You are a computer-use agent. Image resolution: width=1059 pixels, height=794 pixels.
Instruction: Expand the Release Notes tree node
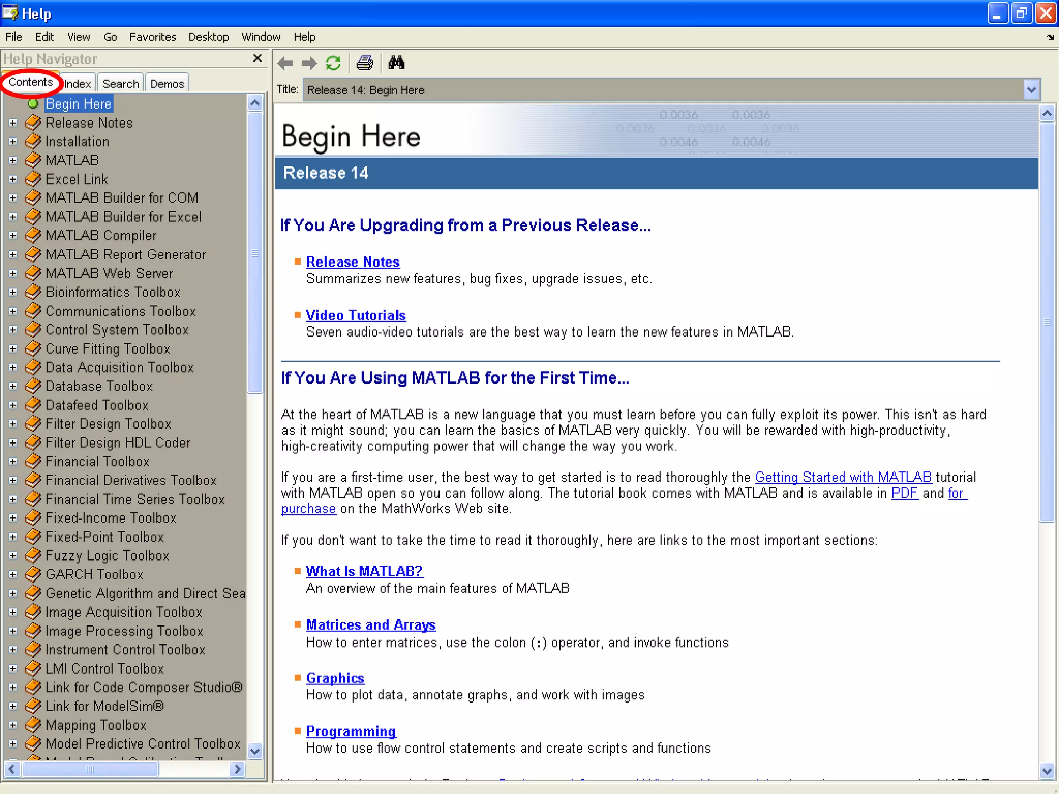13,123
